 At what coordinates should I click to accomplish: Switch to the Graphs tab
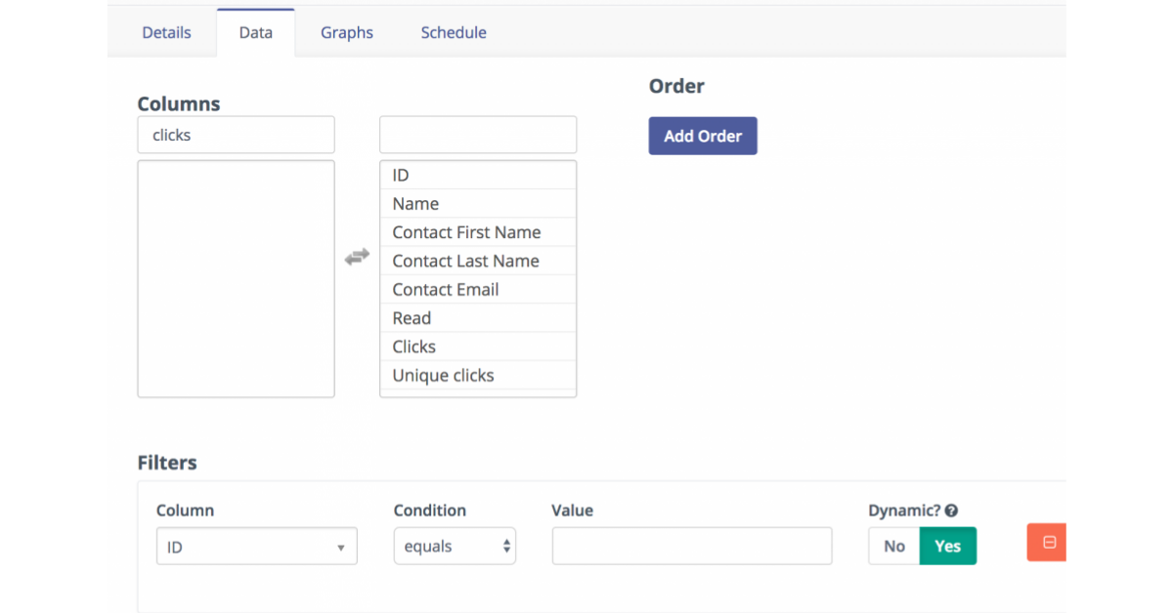click(346, 32)
